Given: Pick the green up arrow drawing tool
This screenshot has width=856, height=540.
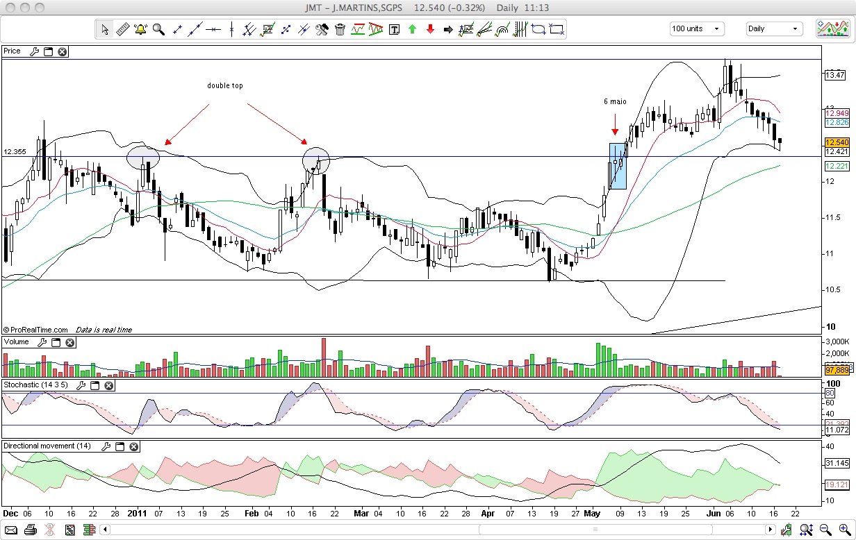Looking at the screenshot, I should coord(412,29).
